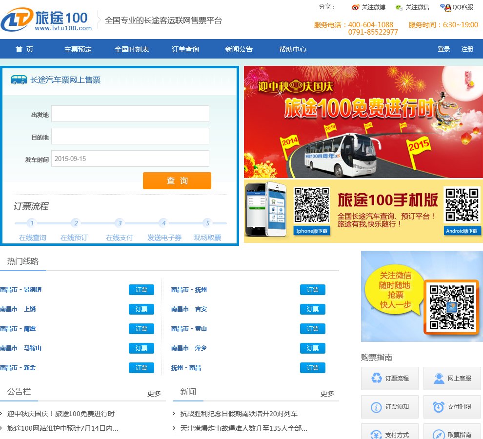Click the orange 查询 button
483x439 pixels.
177,180
